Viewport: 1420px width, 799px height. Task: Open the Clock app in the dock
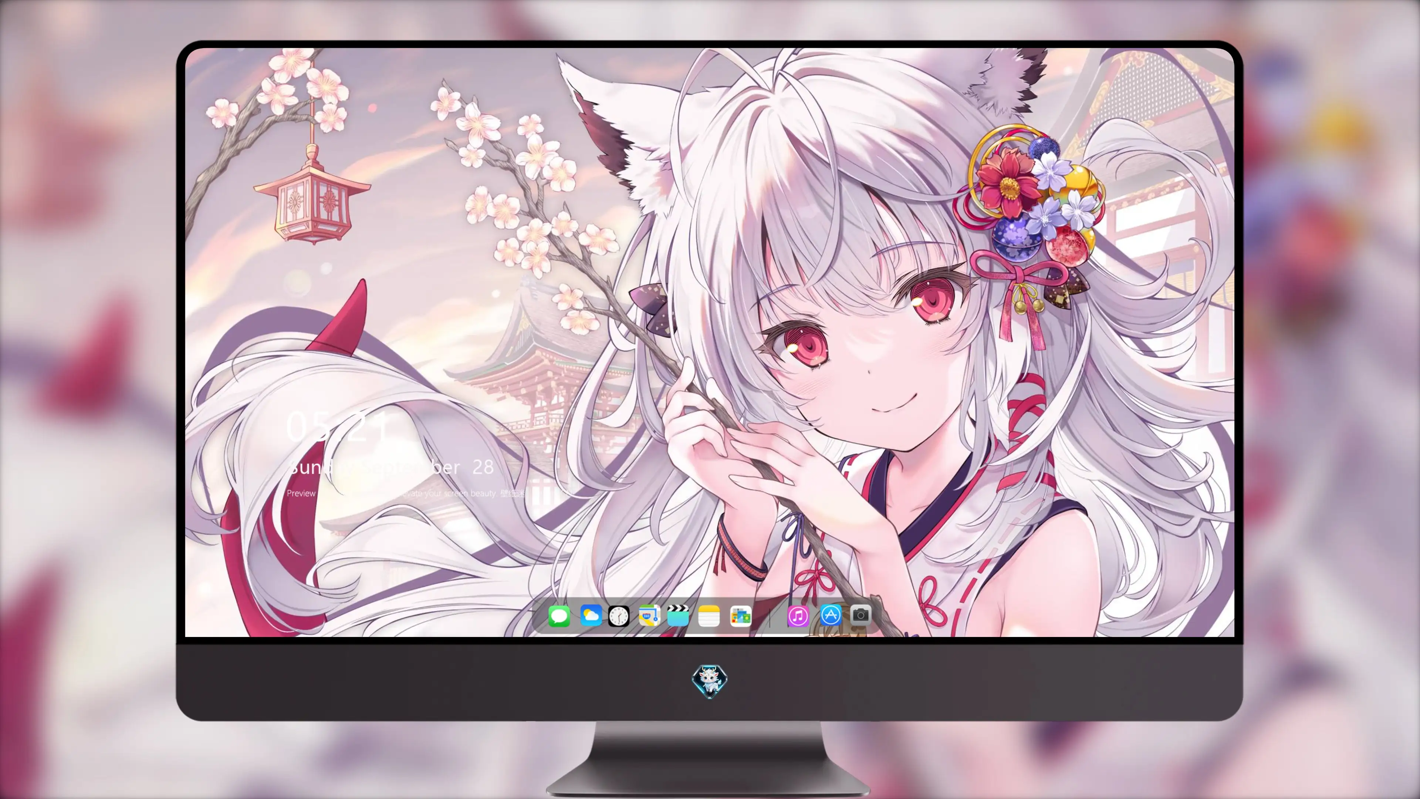click(x=619, y=616)
